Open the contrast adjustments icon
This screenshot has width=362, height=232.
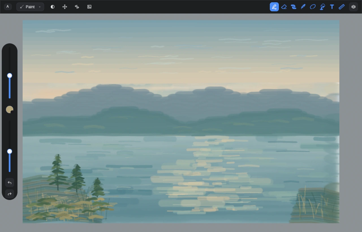(x=53, y=7)
